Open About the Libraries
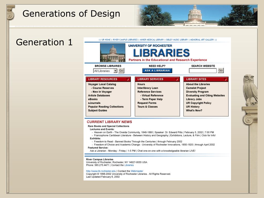Viewport: 264px width, 198px height. tap(198, 84)
